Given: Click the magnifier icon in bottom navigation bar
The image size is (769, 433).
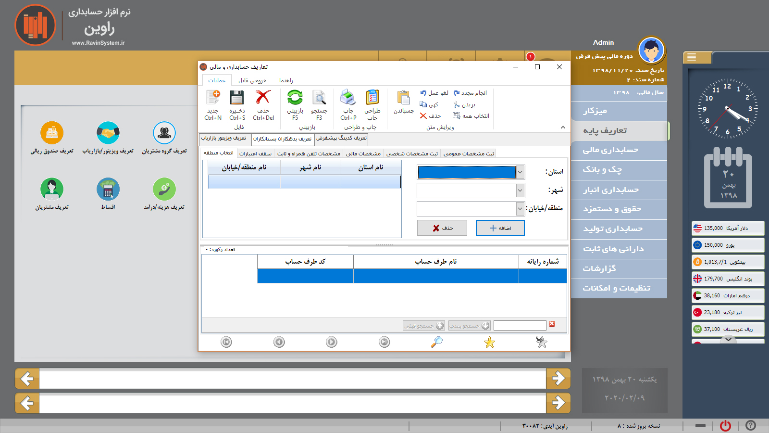Looking at the screenshot, I should coord(436,342).
